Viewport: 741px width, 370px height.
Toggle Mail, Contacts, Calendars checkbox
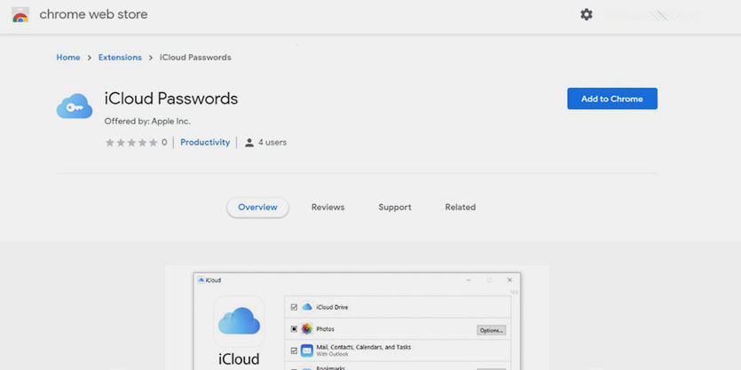tap(294, 350)
